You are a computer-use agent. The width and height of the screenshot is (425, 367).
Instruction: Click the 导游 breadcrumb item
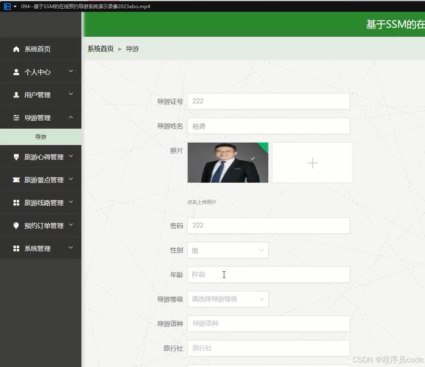(132, 49)
